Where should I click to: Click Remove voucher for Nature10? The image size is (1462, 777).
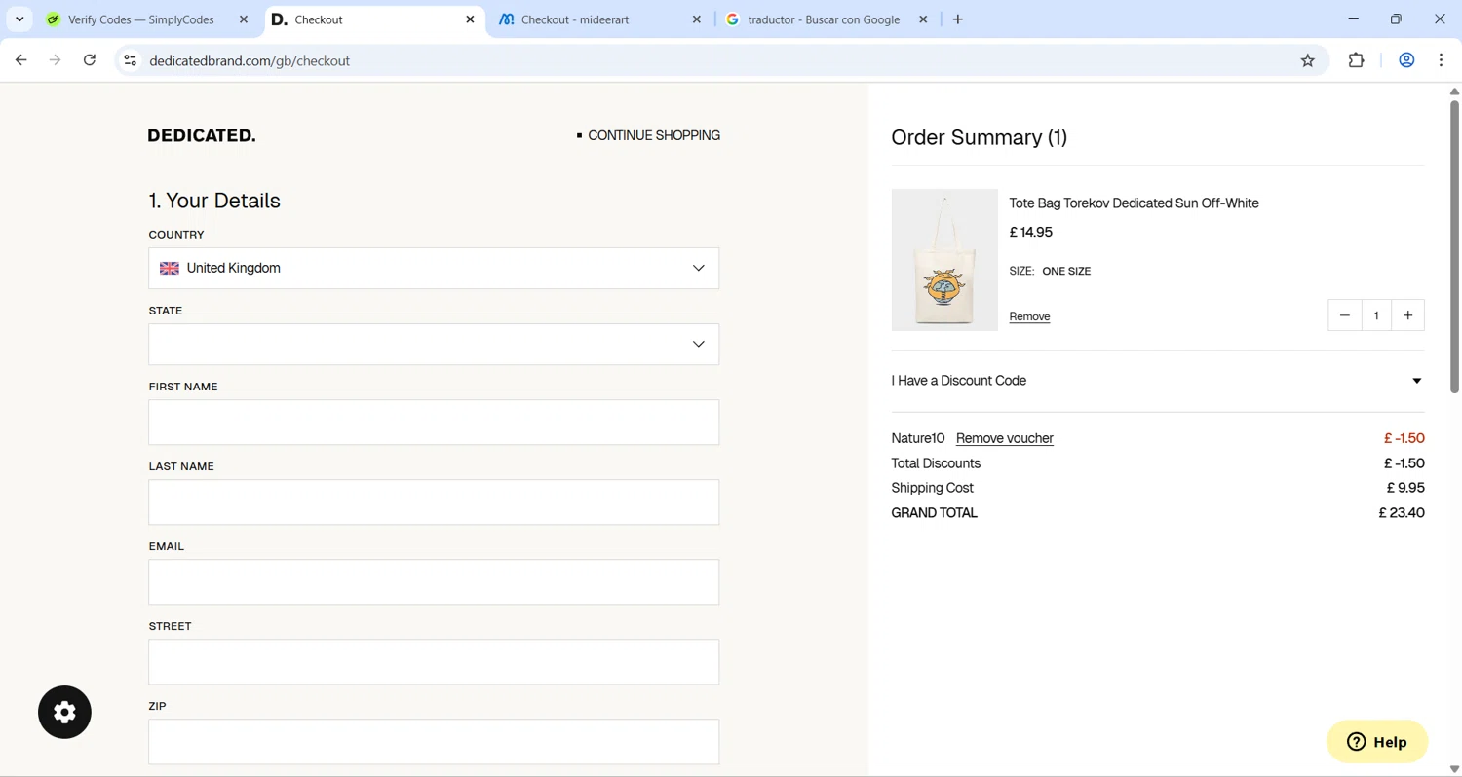point(1004,438)
